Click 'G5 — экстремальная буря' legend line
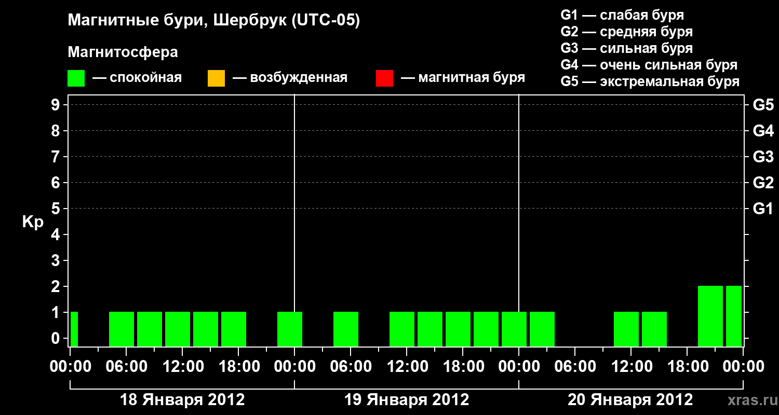This screenshot has height=415, width=779. pos(650,81)
